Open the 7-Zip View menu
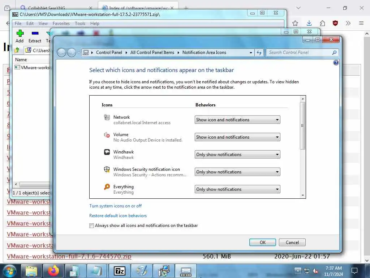The width and height of the screenshot is (370, 278). pyautogui.click(x=43, y=24)
